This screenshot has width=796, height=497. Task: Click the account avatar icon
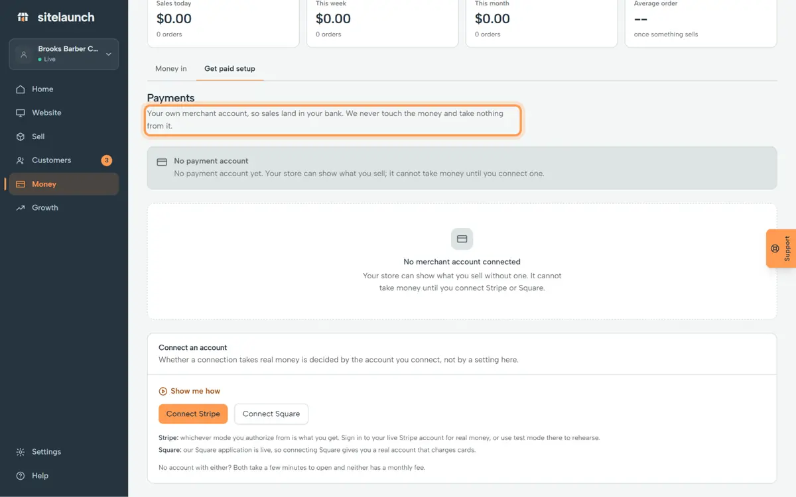pos(24,54)
